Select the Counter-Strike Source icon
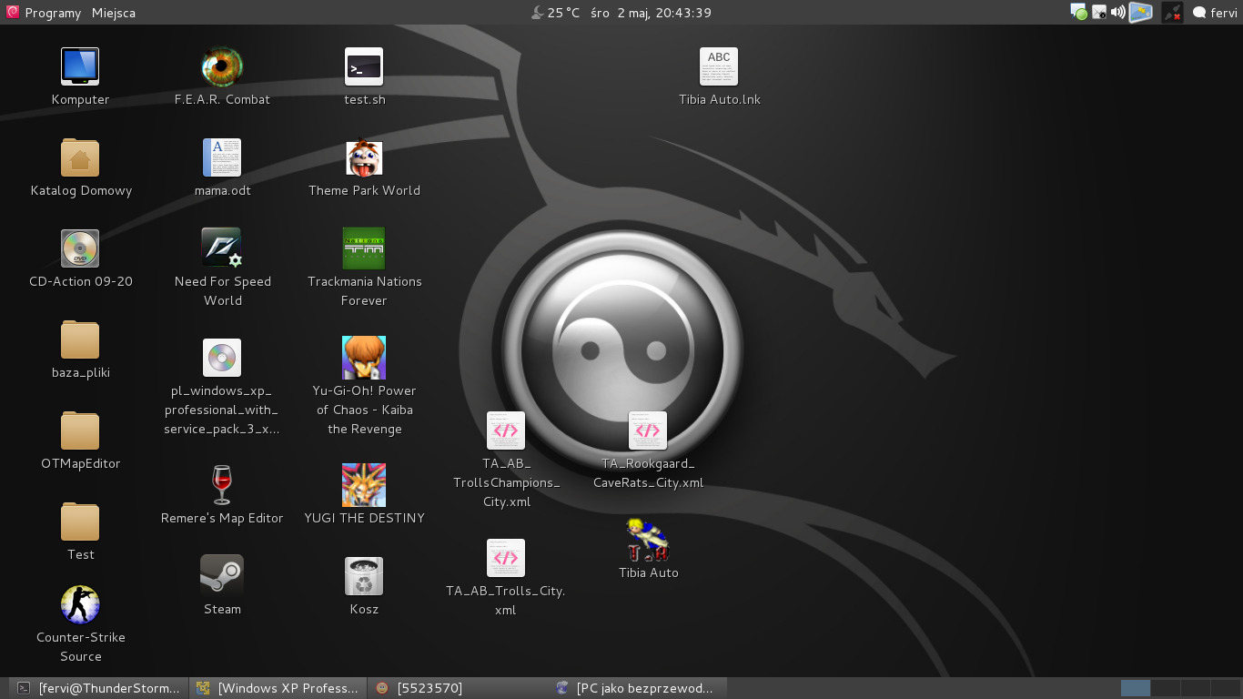Viewport: 1243px width, 699px height. coord(80,605)
